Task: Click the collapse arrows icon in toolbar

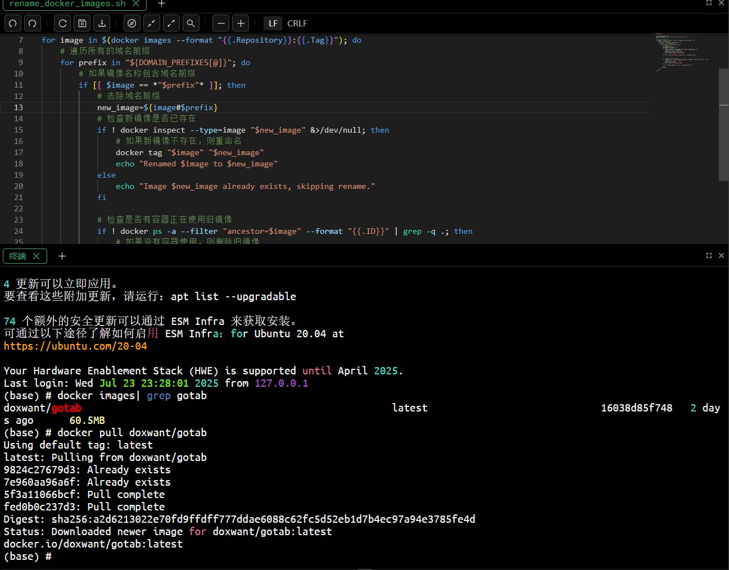Action: click(x=152, y=24)
